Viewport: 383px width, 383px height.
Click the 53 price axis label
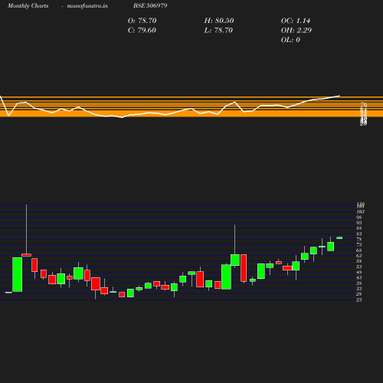coord(359,267)
